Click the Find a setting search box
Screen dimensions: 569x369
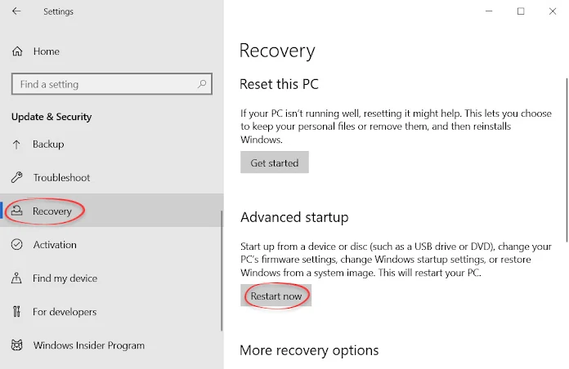(102, 84)
